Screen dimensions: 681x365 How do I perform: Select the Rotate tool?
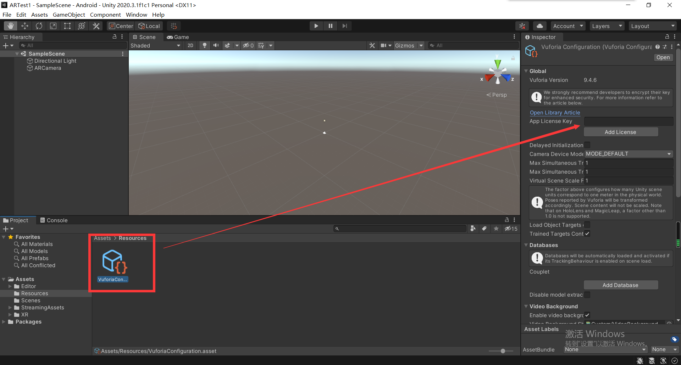39,26
